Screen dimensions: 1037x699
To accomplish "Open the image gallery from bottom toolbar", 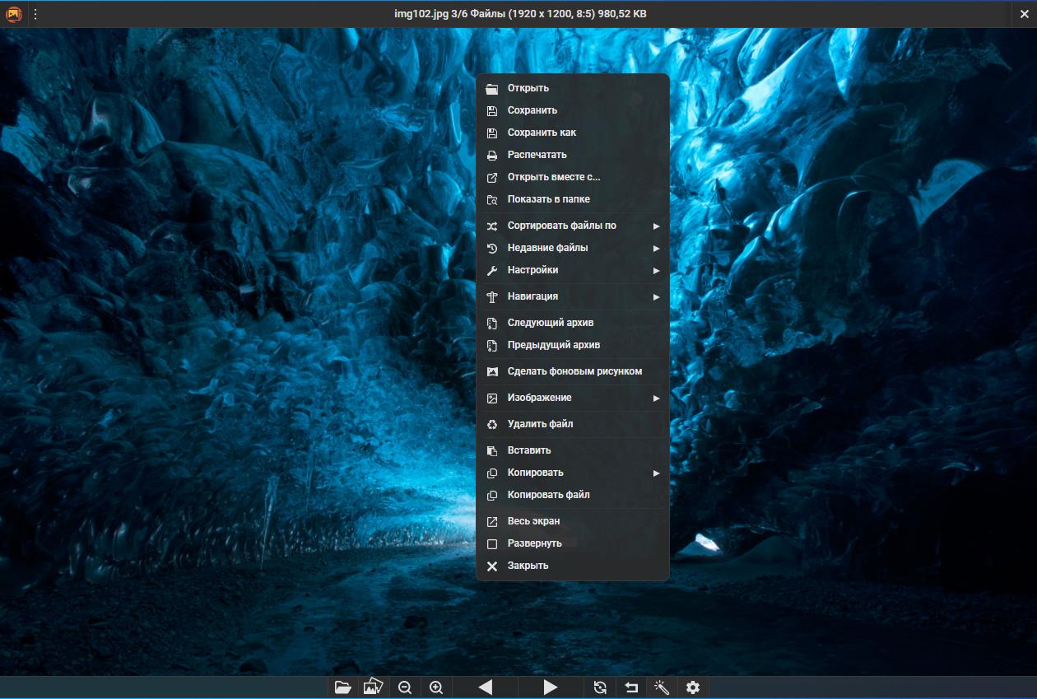I will tap(374, 687).
